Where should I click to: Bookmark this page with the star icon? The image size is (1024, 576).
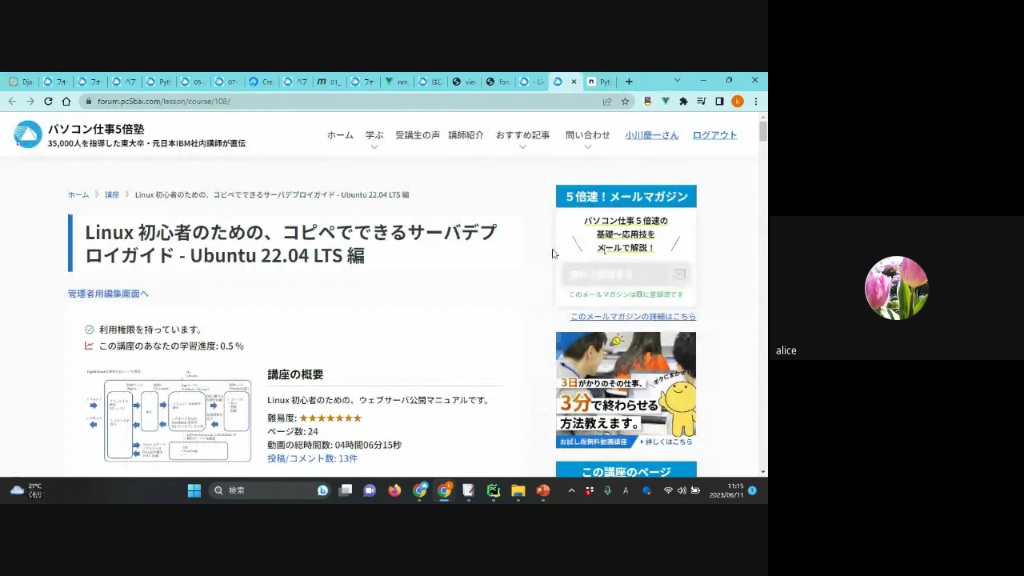[x=625, y=102]
